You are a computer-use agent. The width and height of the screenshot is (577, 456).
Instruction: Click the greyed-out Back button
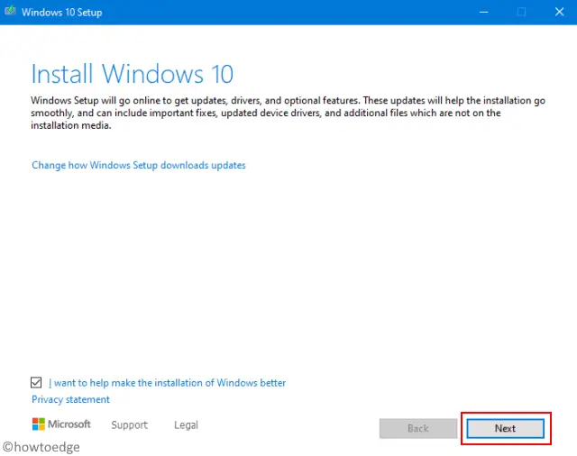pos(418,428)
